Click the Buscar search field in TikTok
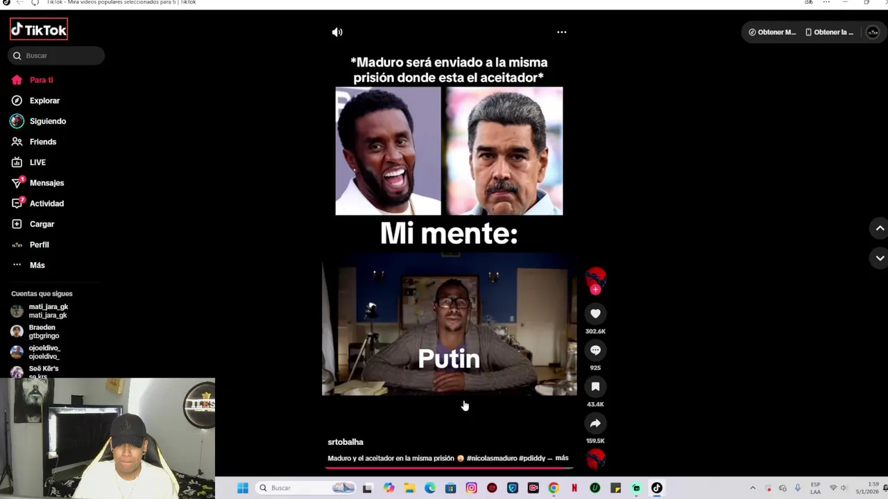Image resolution: width=888 pixels, height=499 pixels. [x=56, y=55]
